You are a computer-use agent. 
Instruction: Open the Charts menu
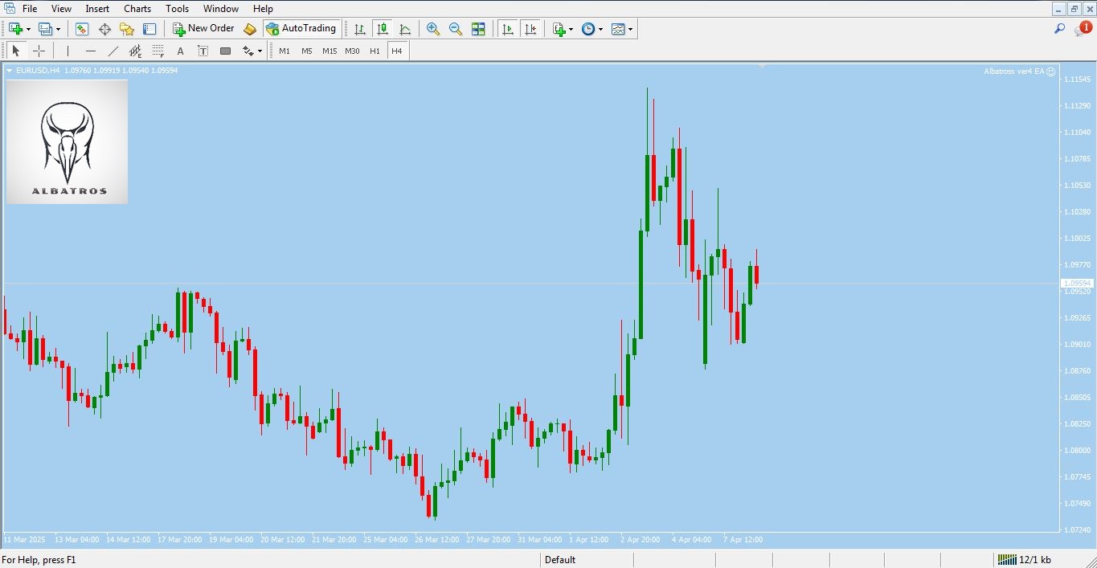point(137,9)
